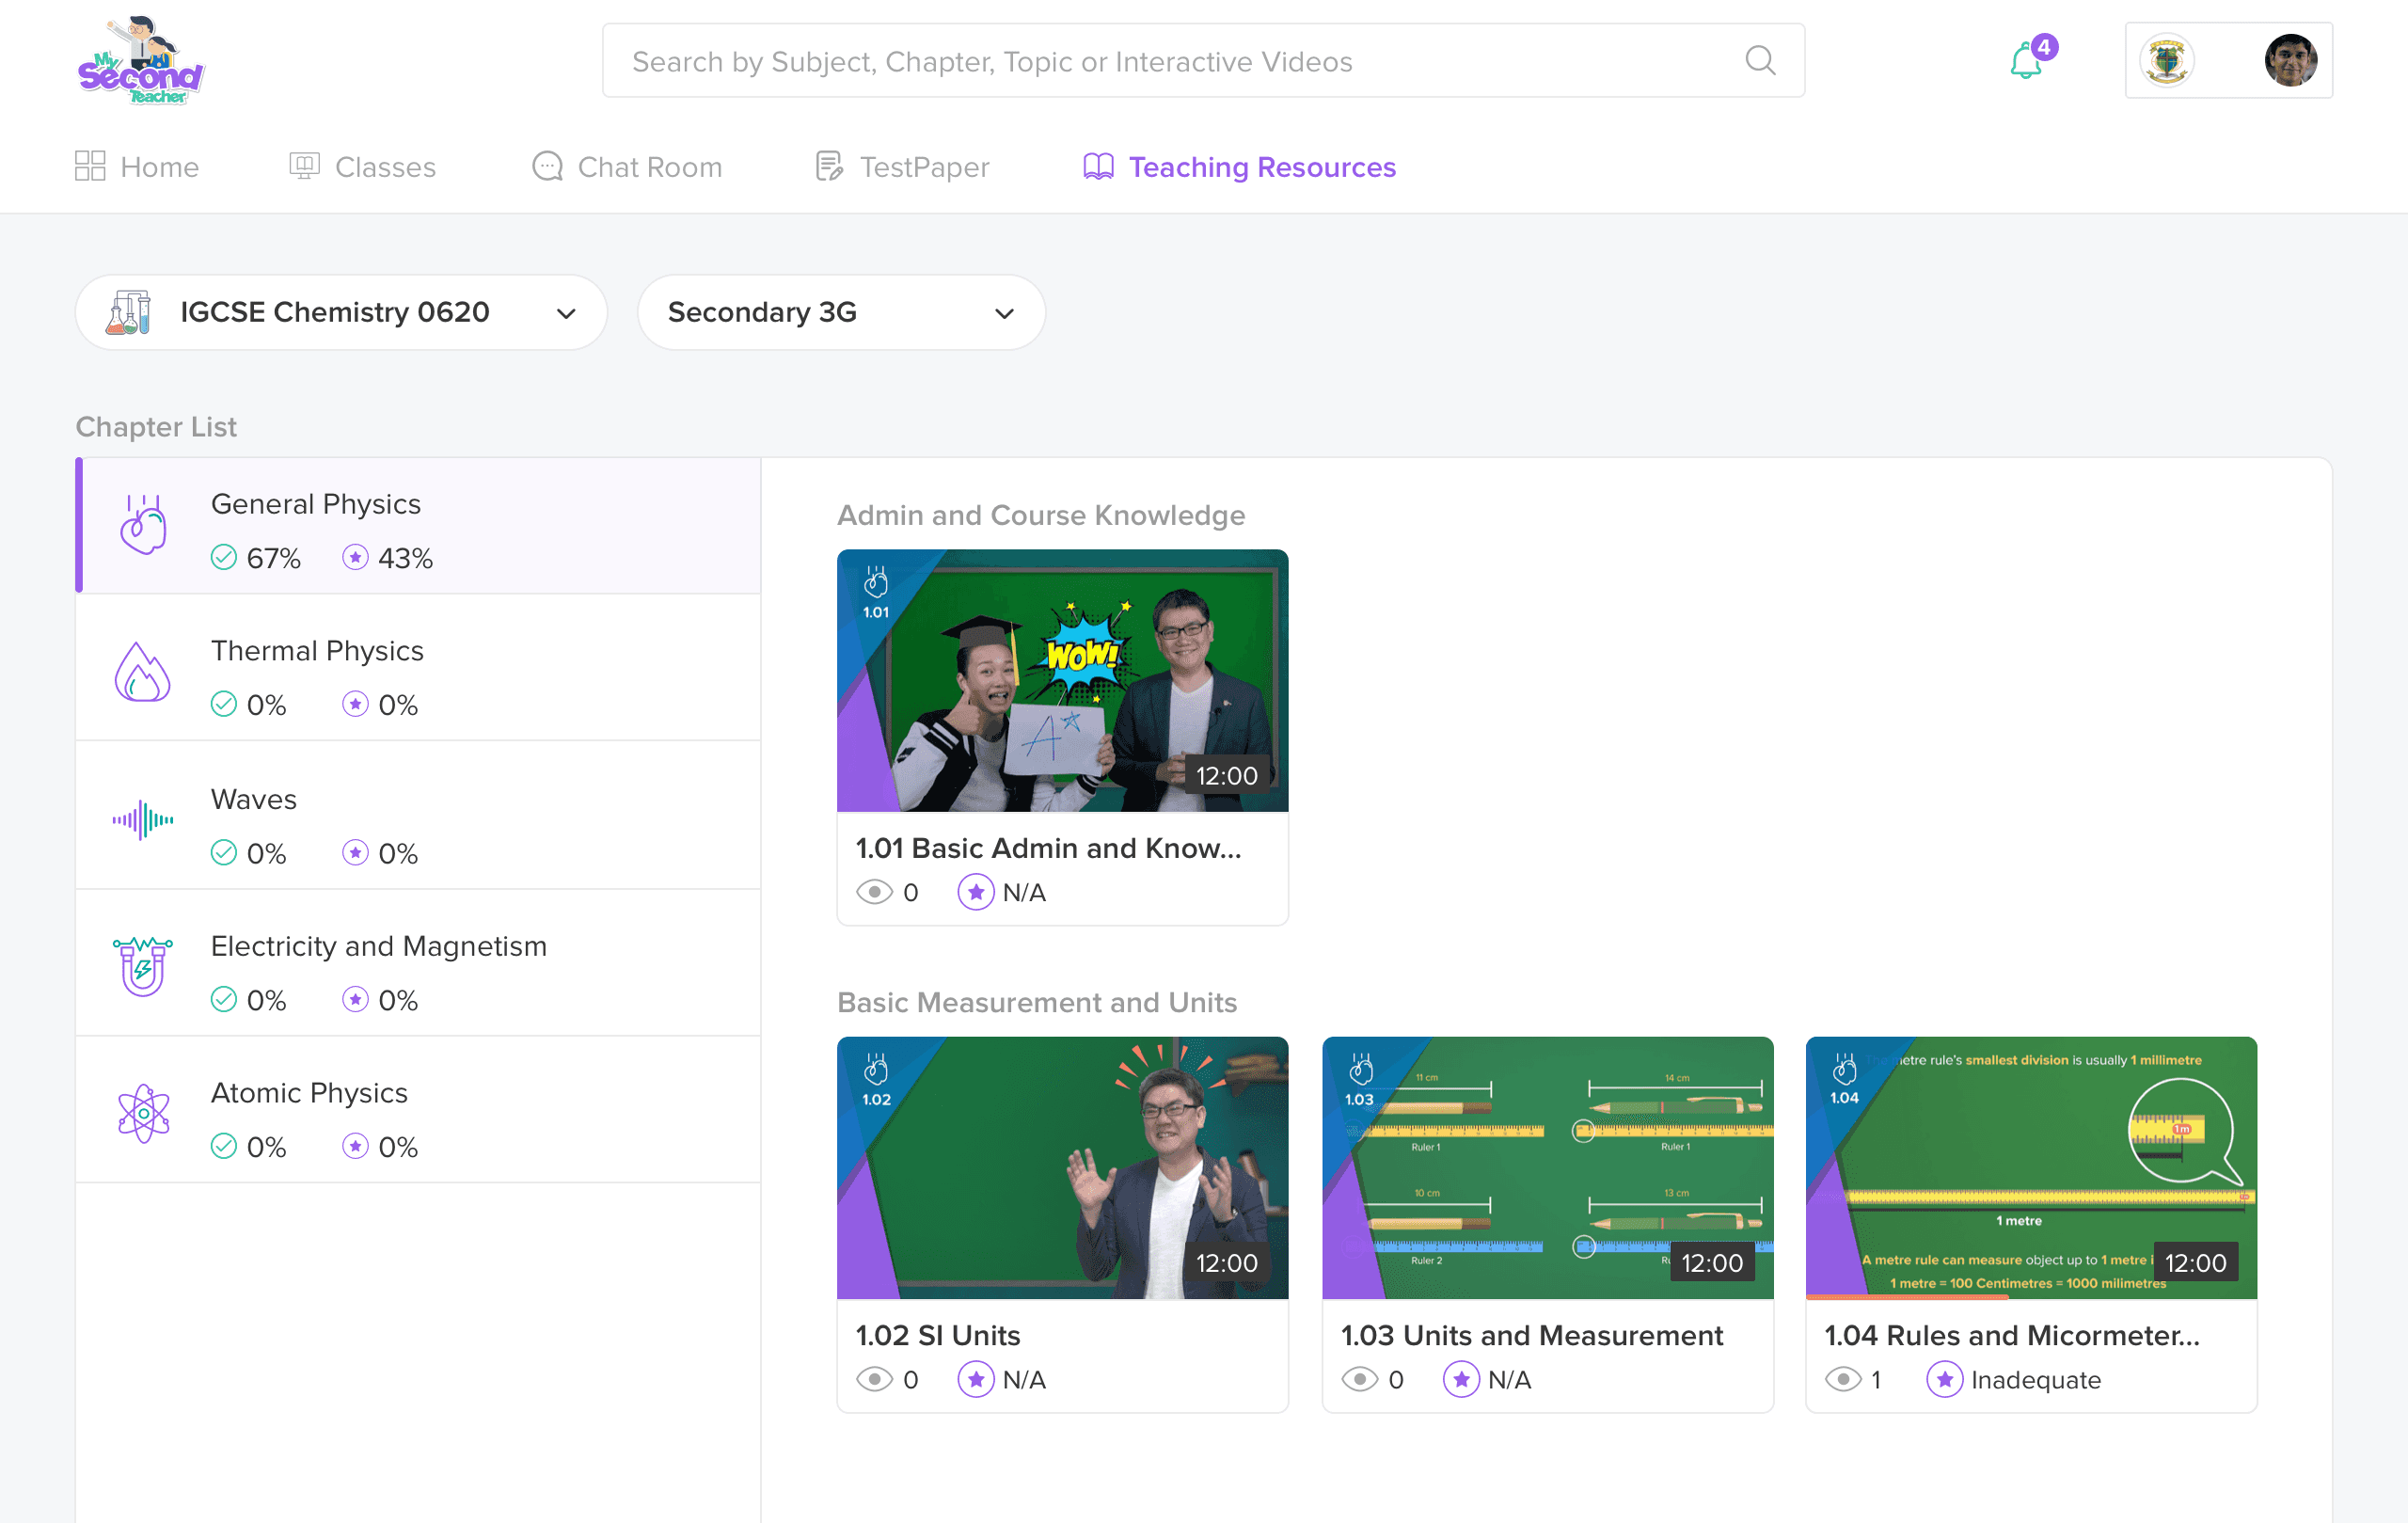
Task: Click the star rating icon on 1.02 SI Units
Action: point(976,1380)
